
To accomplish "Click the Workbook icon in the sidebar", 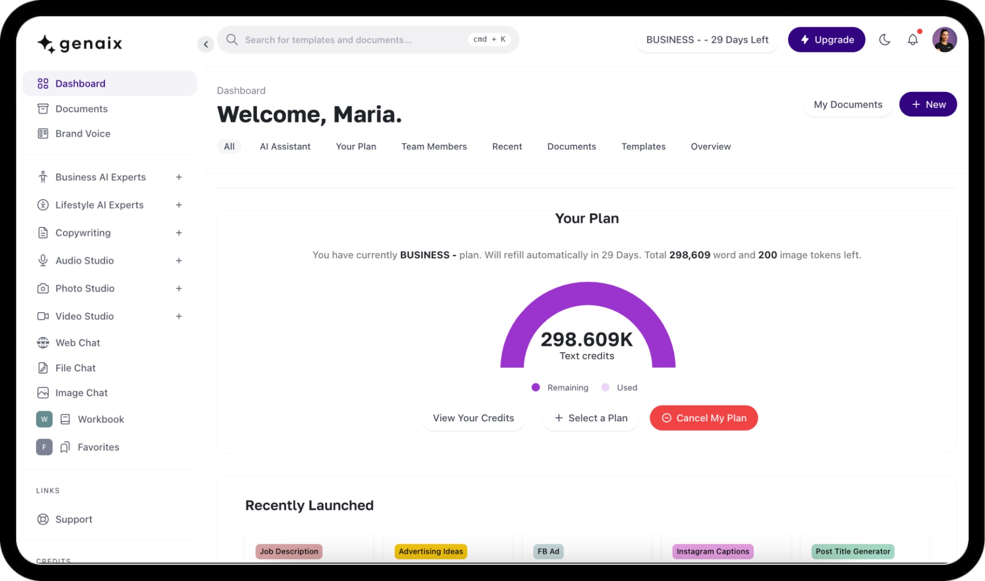I will coord(65,419).
